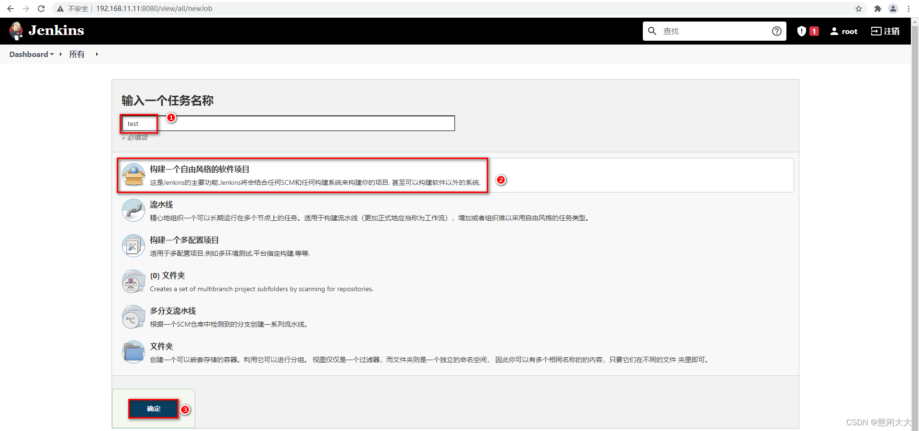The image size is (919, 431).
Task: Select the multibranch pipeline (多分支流水线) icon
Action: 134,317
